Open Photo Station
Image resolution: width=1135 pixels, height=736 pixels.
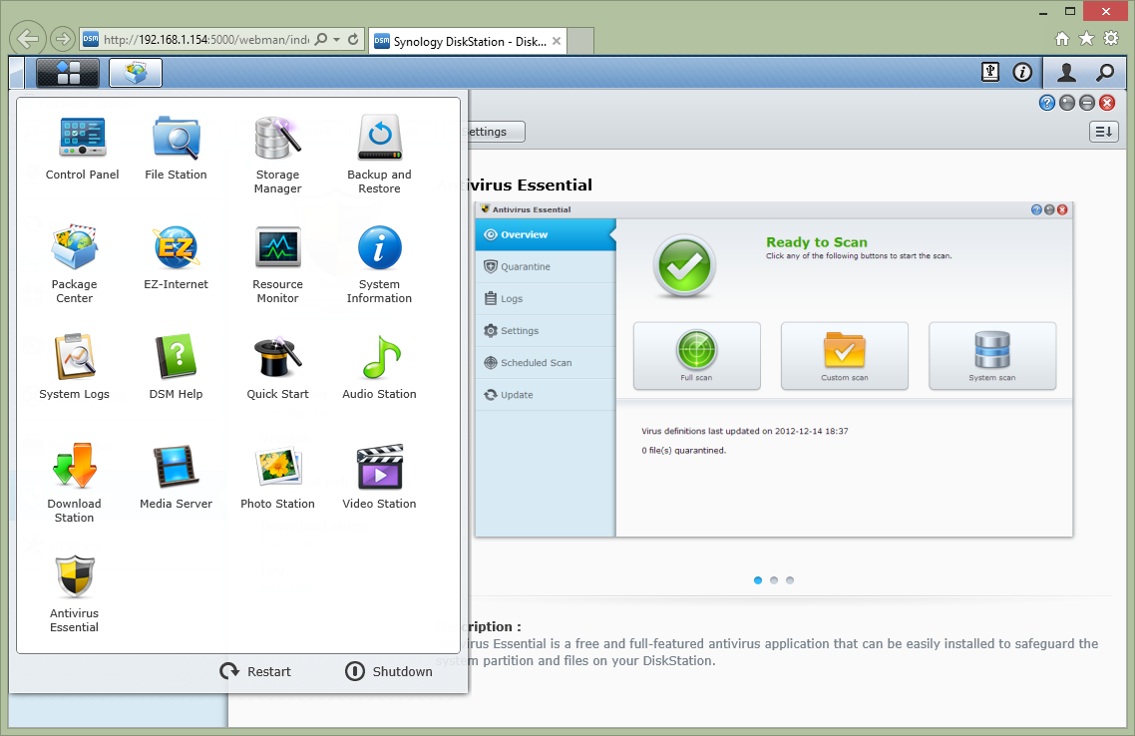pos(277,478)
